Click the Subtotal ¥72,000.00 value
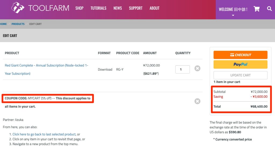275x148 pixels. click(x=259, y=92)
